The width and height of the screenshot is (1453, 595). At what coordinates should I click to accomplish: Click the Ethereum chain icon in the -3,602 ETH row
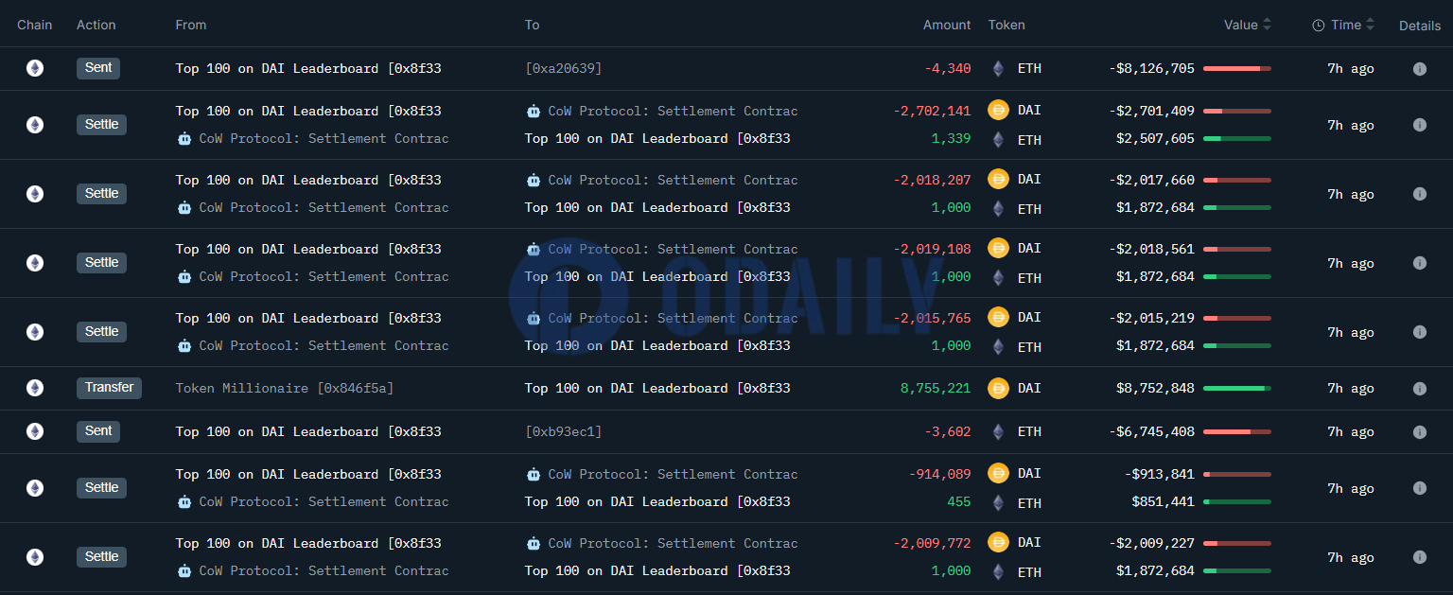click(35, 431)
